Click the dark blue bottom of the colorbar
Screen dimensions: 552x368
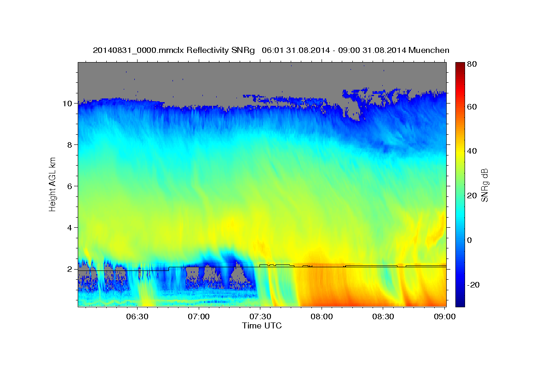459,303
